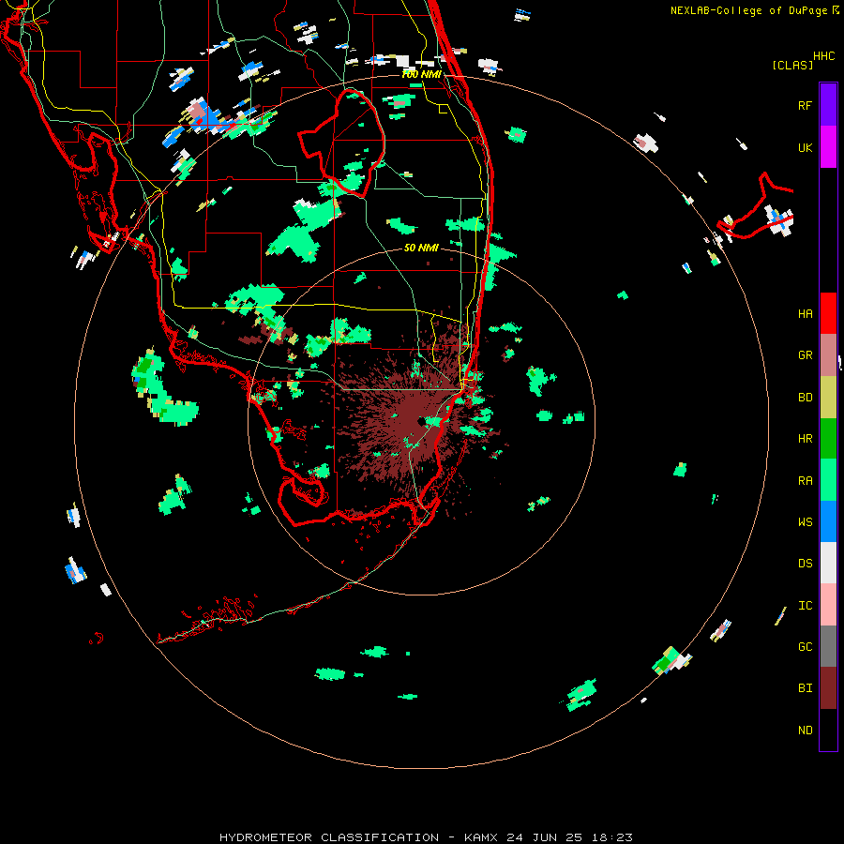Click the KAMX radar site identifier
This screenshot has width=844, height=844.
(x=481, y=837)
